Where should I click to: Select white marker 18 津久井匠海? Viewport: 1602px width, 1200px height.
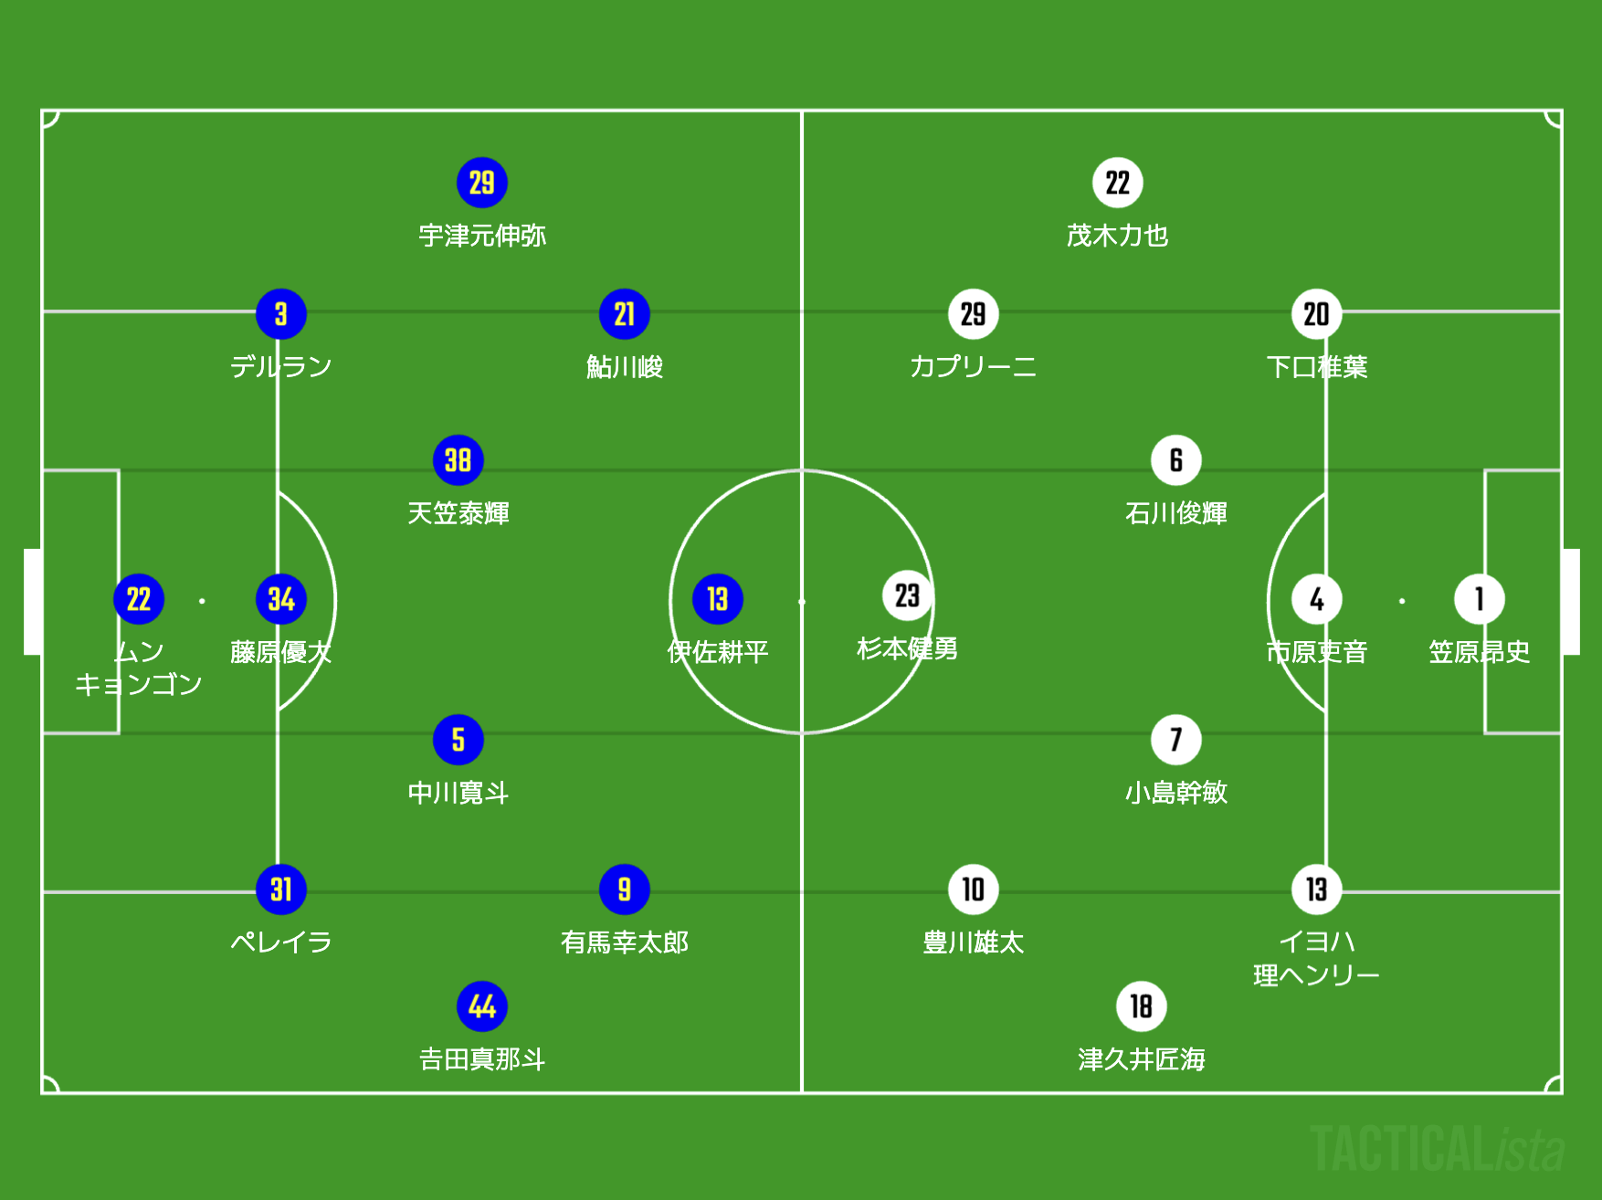(1142, 1006)
